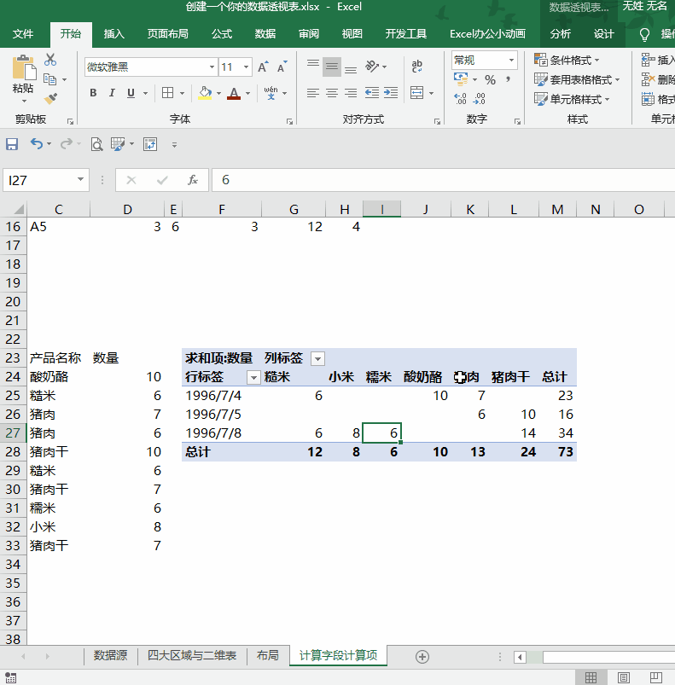Click the Paste clipboard icon
The width and height of the screenshot is (675, 685).
[24, 67]
